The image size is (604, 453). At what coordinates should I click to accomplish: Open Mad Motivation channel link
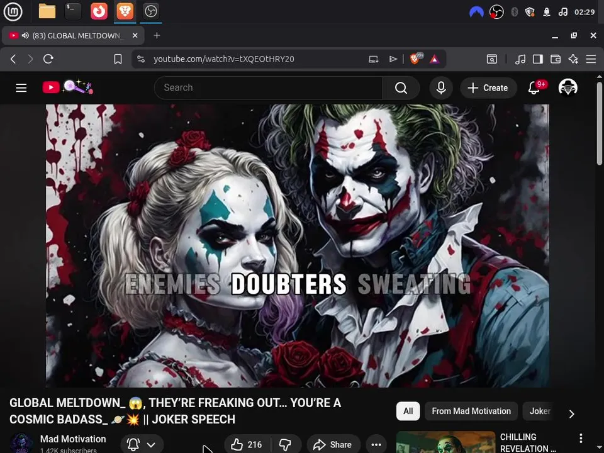pyautogui.click(x=73, y=439)
